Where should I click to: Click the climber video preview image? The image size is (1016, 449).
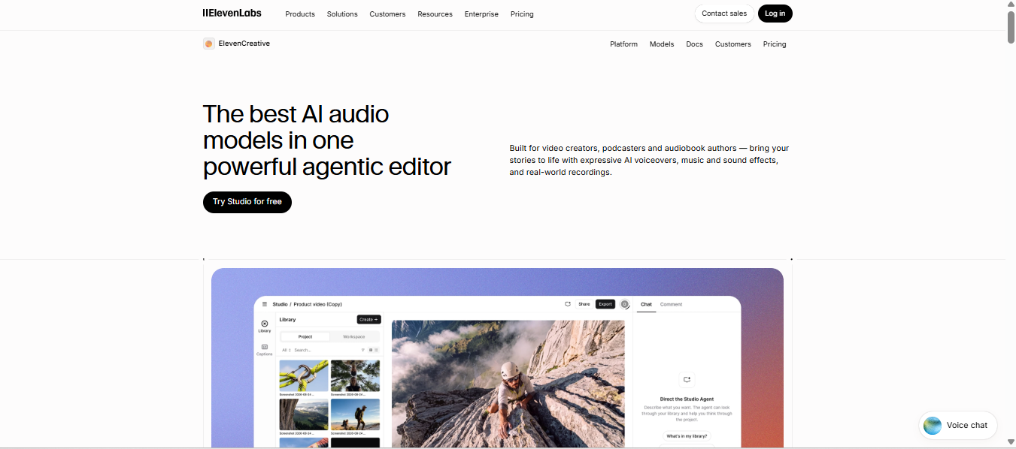pos(508,384)
